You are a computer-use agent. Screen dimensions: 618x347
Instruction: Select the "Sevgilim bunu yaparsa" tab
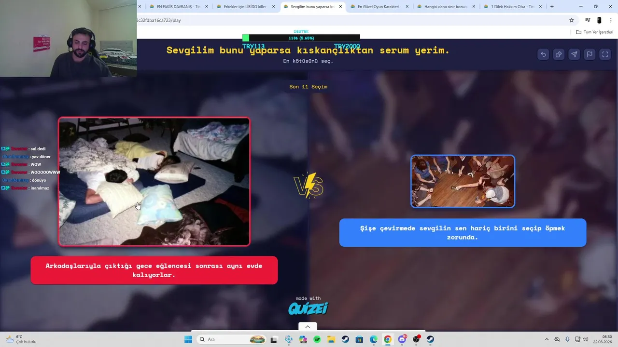(312, 7)
